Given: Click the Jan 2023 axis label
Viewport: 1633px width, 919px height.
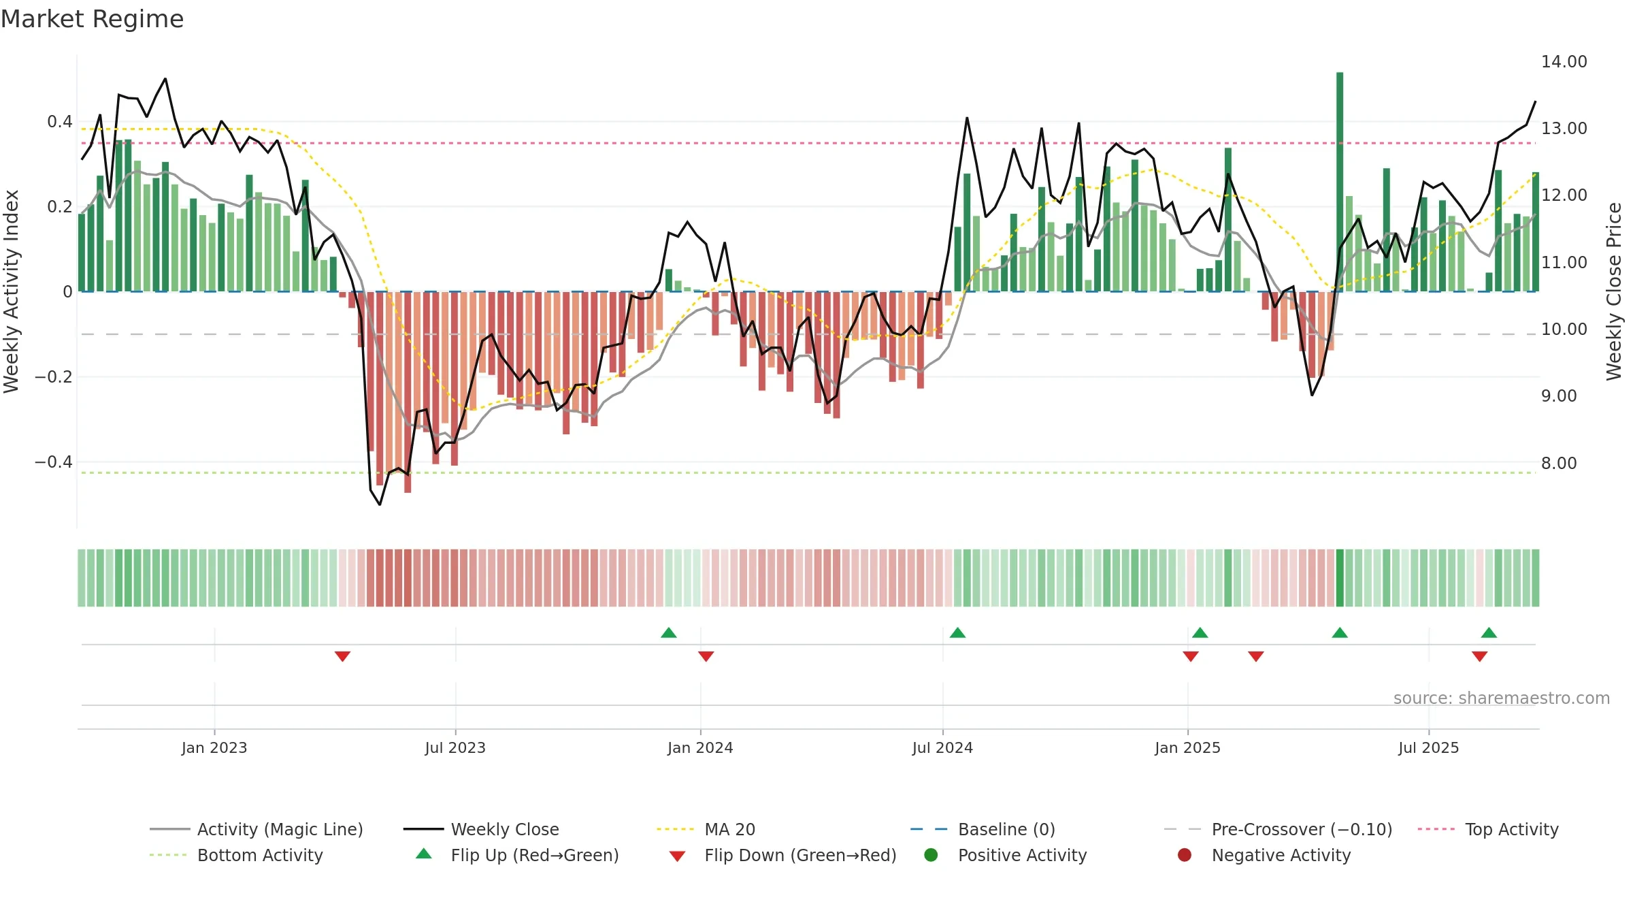Looking at the screenshot, I should tap(214, 747).
